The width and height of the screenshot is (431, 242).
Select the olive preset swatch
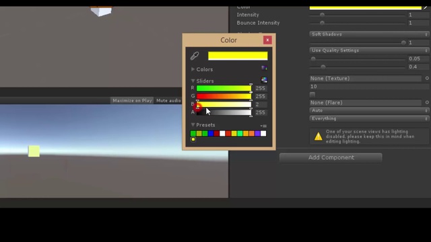tap(199, 133)
